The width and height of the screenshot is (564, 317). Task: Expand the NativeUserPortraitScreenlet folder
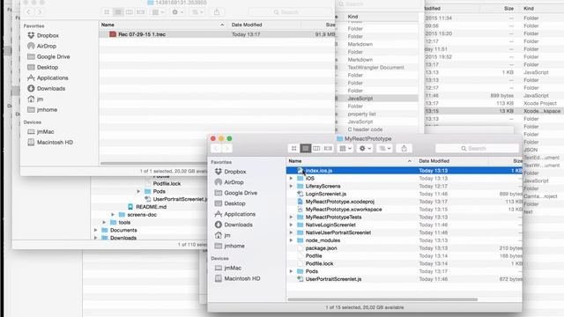coord(291,232)
